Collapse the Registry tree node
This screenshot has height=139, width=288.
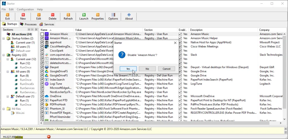pyautogui.click(x=3, y=55)
